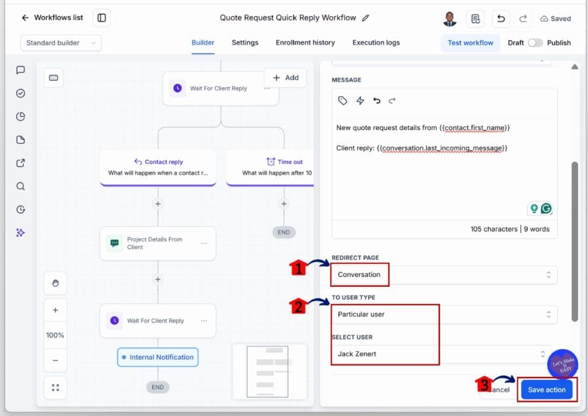Add a step under Time out branch
The image size is (588, 416).
pos(284,204)
